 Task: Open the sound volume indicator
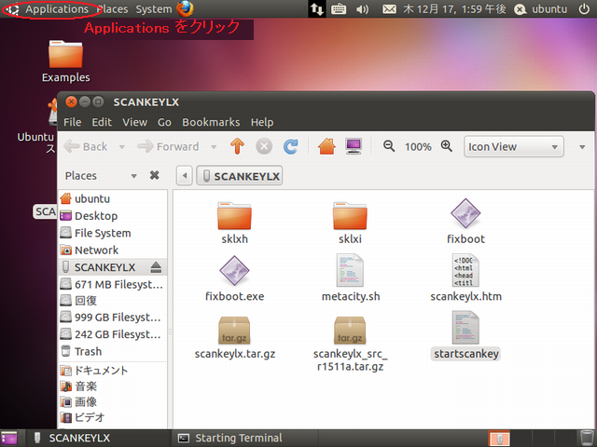pos(362,8)
